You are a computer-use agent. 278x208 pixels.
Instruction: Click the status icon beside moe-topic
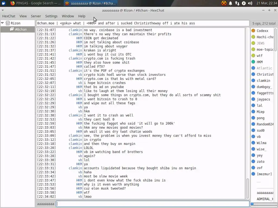pyautogui.click(x=253, y=49)
